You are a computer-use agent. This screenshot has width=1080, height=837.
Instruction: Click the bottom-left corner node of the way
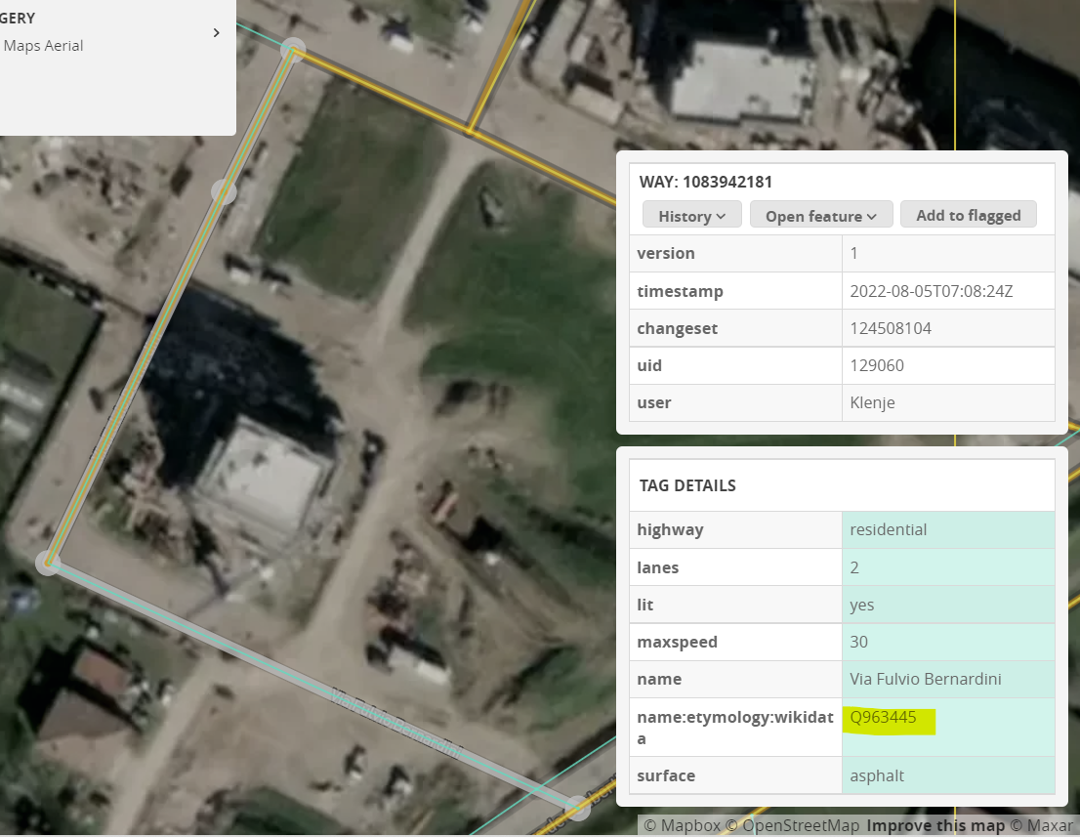tap(46, 563)
